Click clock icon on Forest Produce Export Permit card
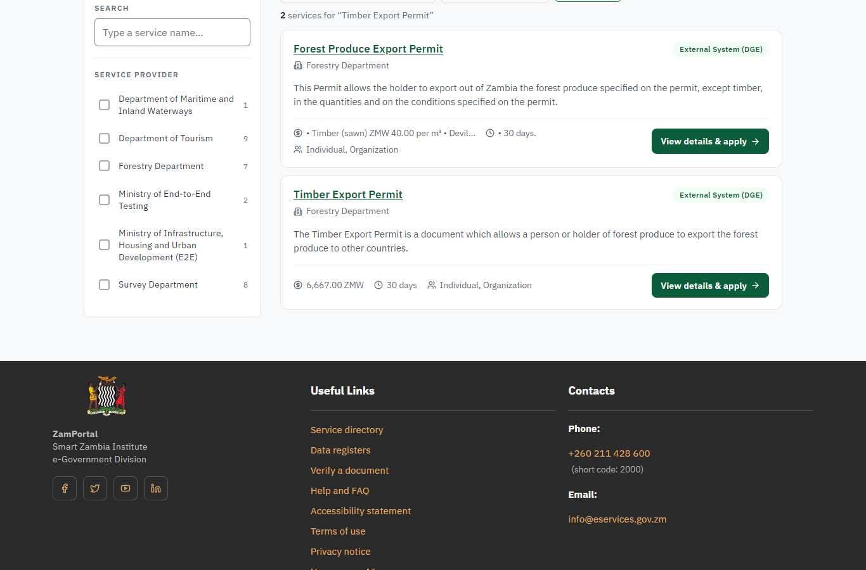The height and width of the screenshot is (570, 866). tap(490, 133)
